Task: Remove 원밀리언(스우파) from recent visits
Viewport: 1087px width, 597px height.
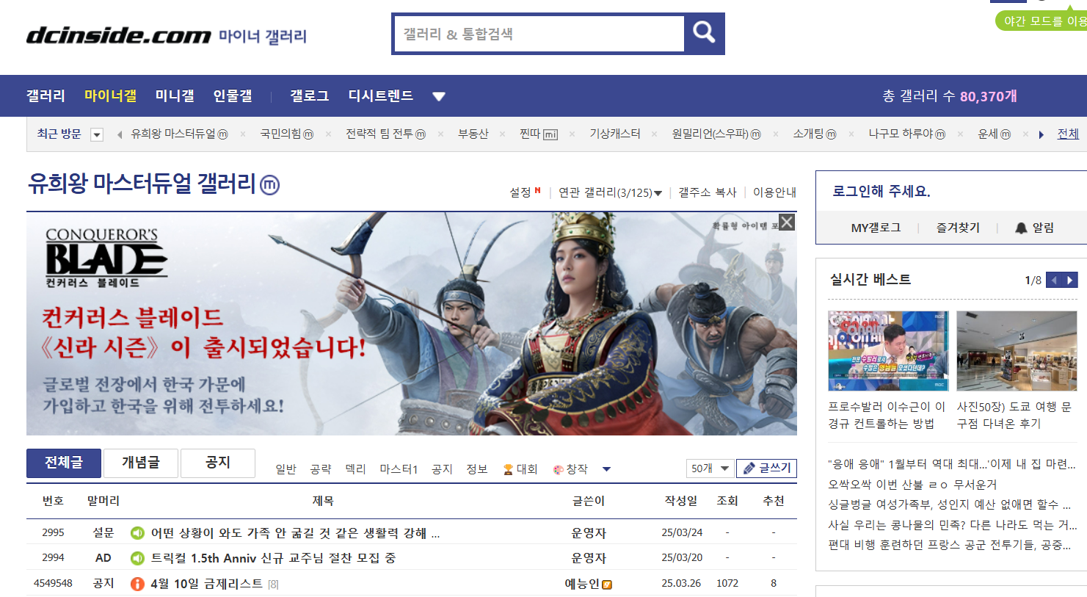Action: 775,134
